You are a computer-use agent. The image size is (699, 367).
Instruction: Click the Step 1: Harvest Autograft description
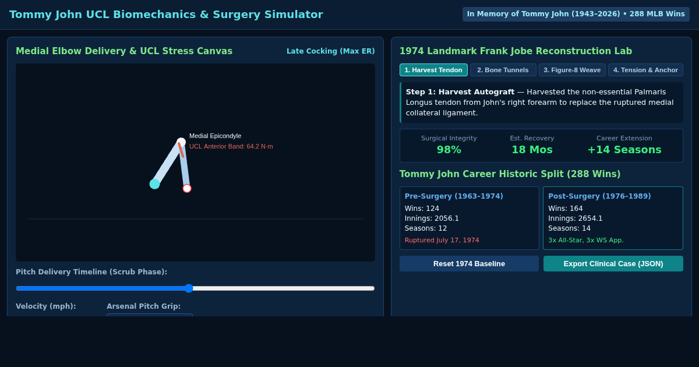pos(542,103)
